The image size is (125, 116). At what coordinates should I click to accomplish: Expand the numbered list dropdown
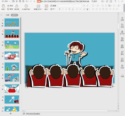(100, 6)
